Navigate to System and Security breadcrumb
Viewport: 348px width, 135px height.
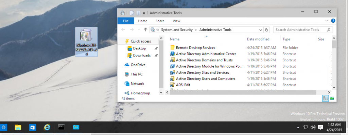[x=177, y=30]
